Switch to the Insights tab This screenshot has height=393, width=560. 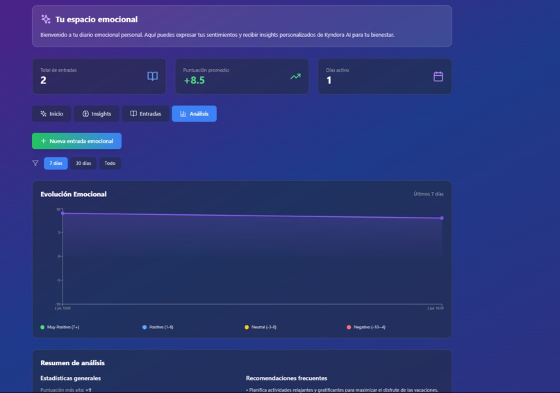tap(97, 113)
